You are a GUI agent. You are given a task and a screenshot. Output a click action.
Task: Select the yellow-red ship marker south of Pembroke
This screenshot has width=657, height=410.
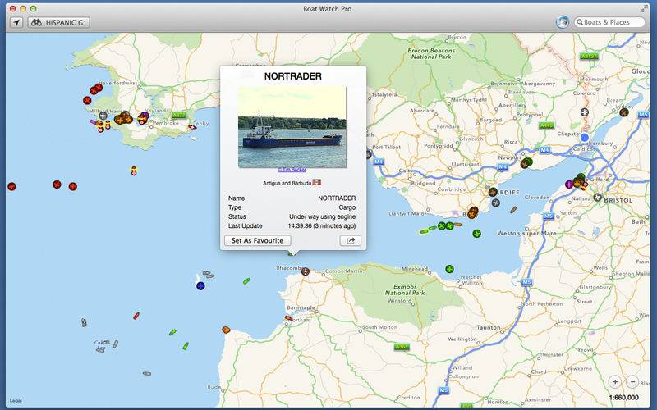(x=134, y=171)
